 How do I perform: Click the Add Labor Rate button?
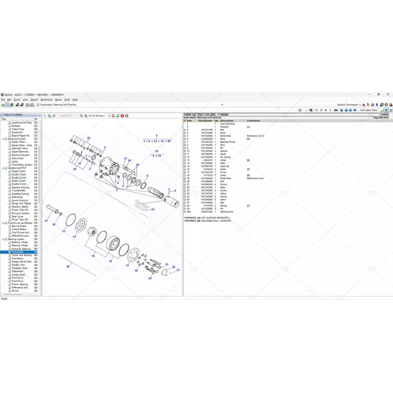[x=368, y=110]
